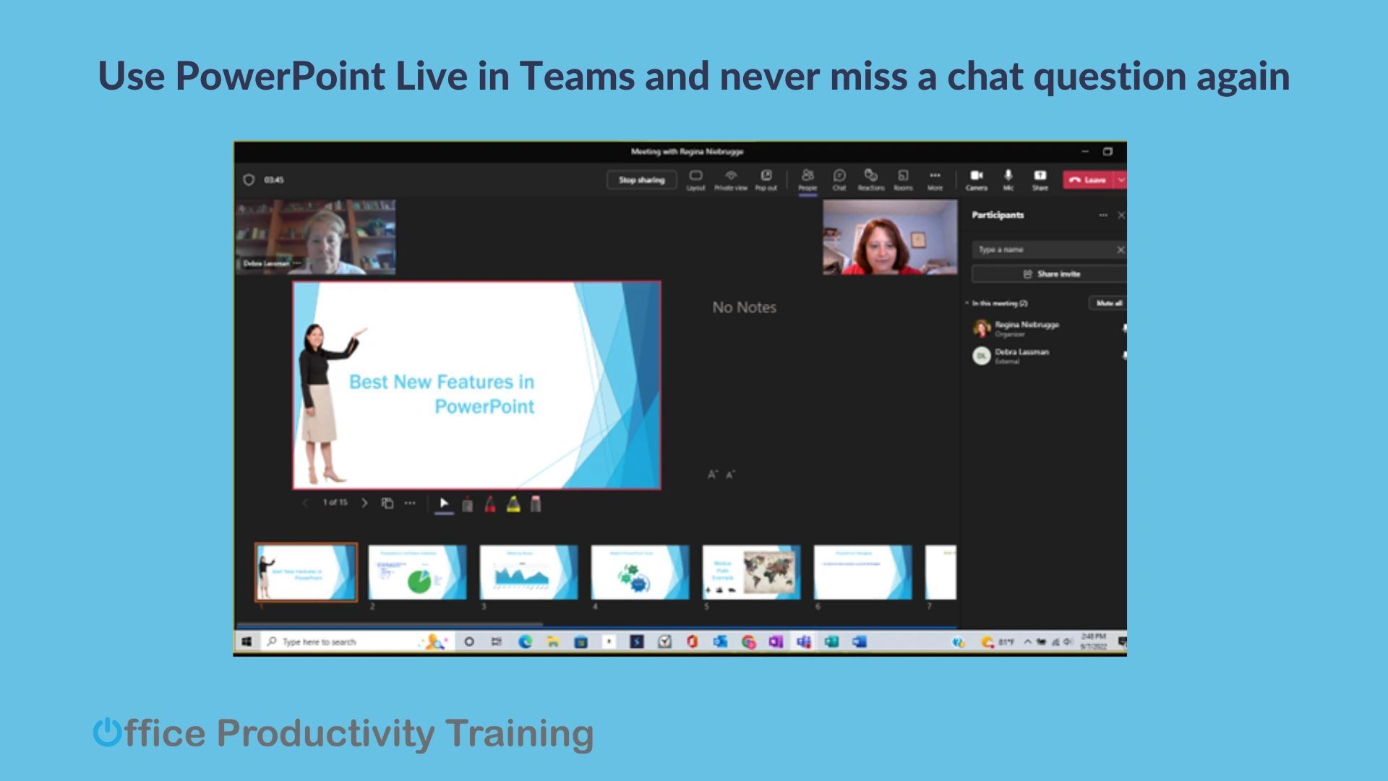Switch to Private view
This screenshot has height=781, width=1388.
(731, 179)
